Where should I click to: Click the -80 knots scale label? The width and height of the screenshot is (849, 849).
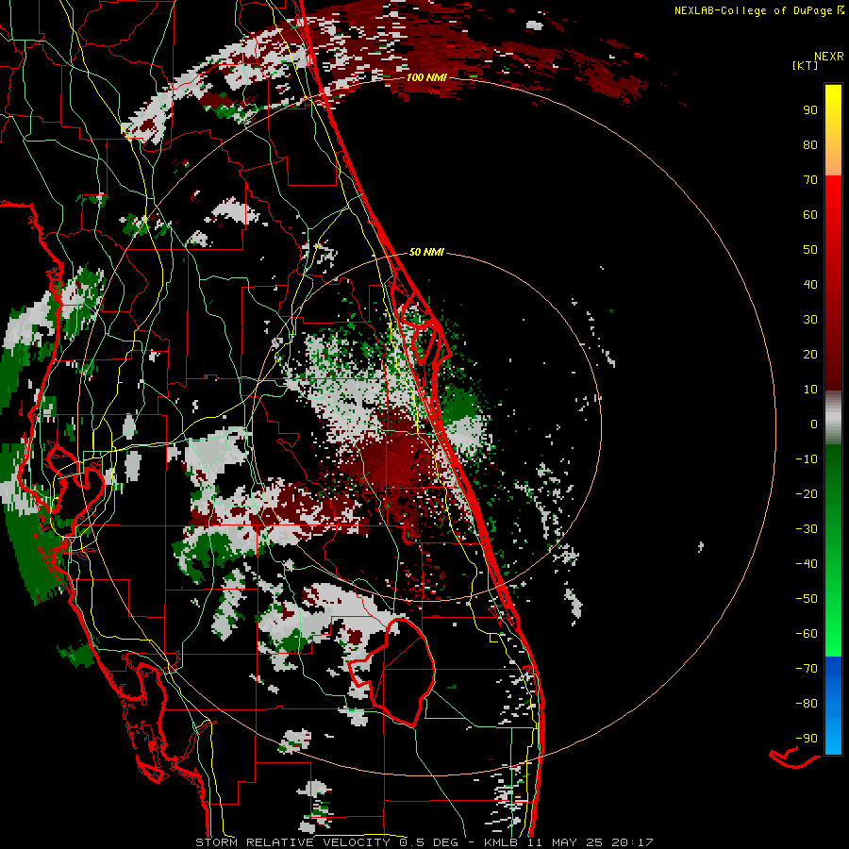coord(807,704)
